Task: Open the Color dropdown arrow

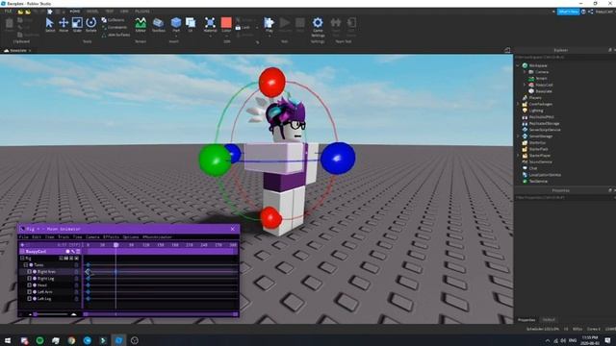Action: [226, 36]
